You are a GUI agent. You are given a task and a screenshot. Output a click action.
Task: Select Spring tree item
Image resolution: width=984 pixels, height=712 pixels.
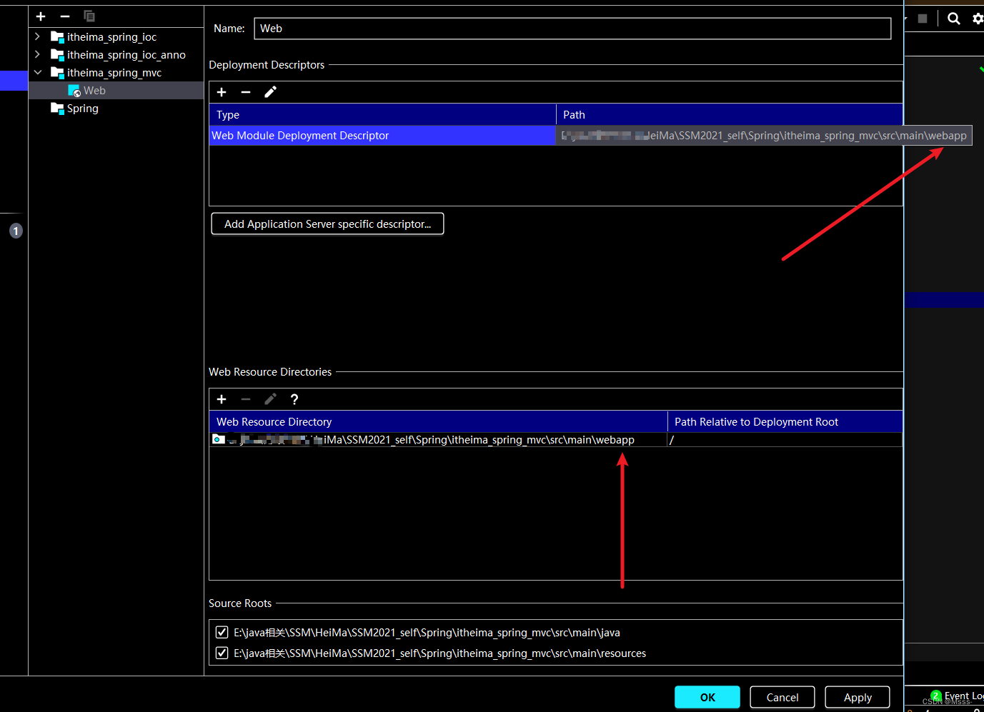tap(83, 109)
